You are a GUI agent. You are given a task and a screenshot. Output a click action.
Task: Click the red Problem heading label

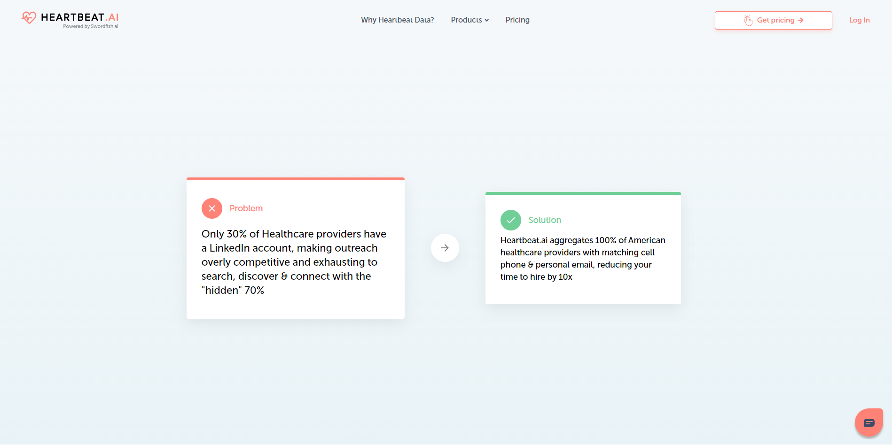click(x=246, y=208)
